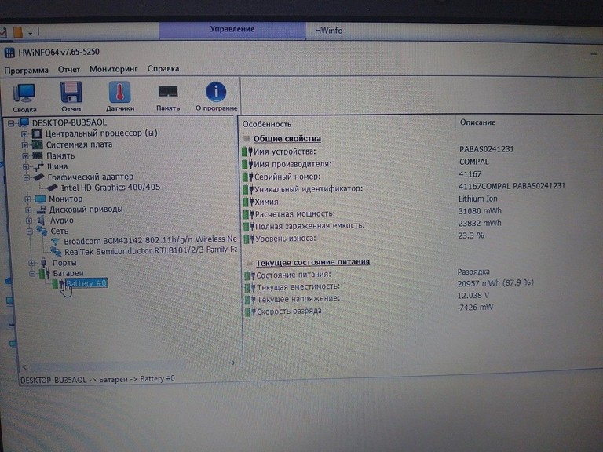This screenshot has width=603, height=452.
Task: Click the 20957 mWh (87.9 %) capacity value
Action: click(495, 283)
